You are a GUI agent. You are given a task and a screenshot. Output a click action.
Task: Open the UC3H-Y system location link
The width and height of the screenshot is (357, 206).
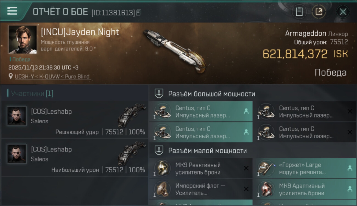point(52,77)
